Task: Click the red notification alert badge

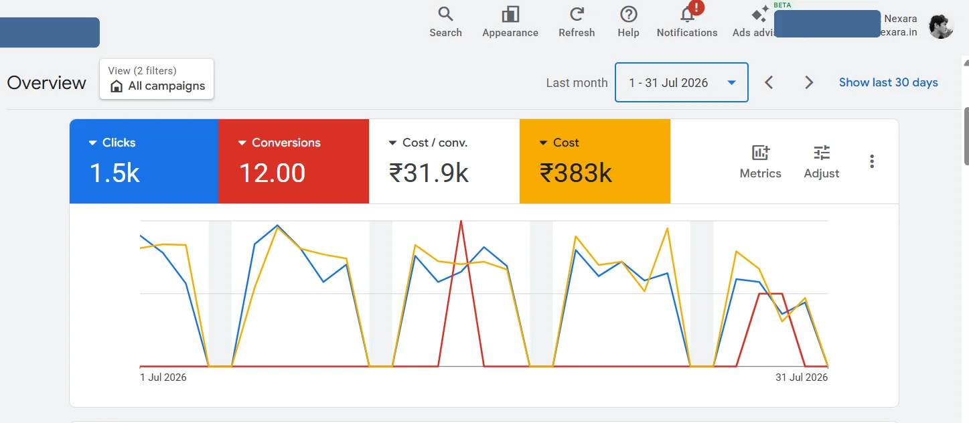Action: tap(696, 8)
